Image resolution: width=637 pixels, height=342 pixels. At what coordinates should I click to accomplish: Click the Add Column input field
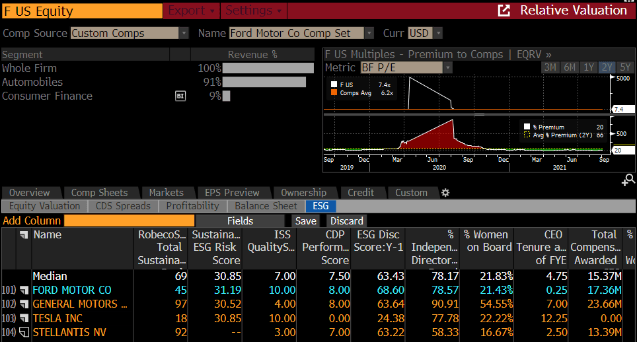pos(130,221)
